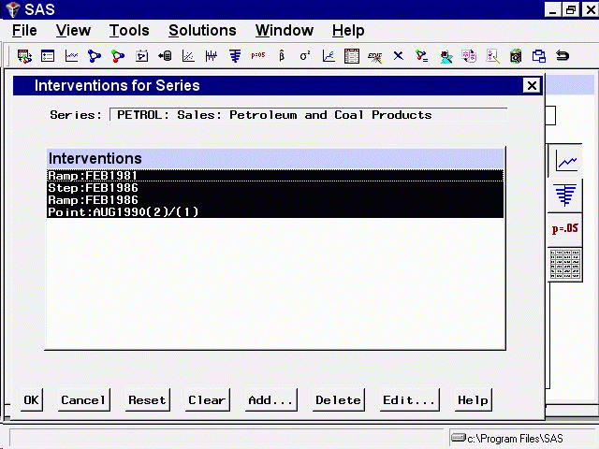Click the Clear button
599x449 pixels.
tap(208, 399)
